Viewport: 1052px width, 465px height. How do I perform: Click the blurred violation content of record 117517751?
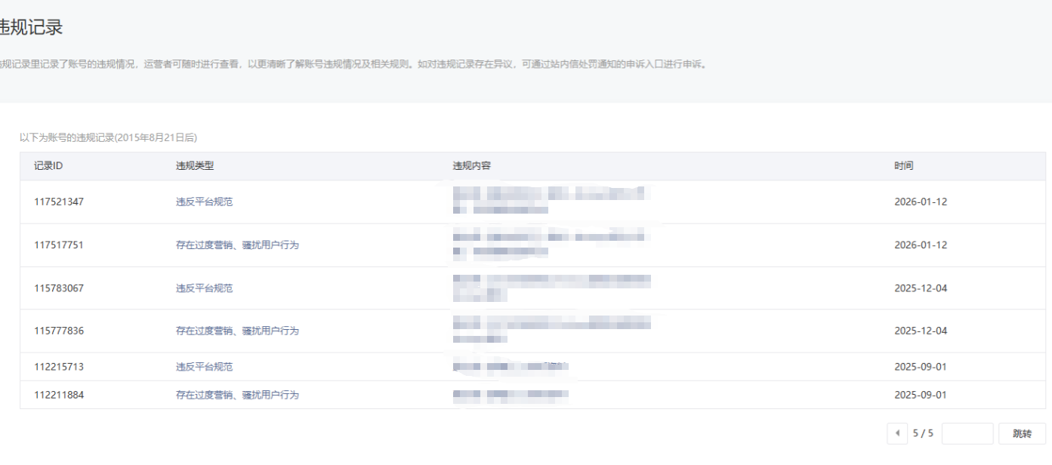(x=548, y=244)
